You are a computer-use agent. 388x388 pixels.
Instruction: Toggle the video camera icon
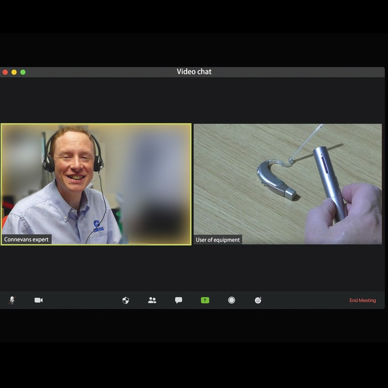39,300
